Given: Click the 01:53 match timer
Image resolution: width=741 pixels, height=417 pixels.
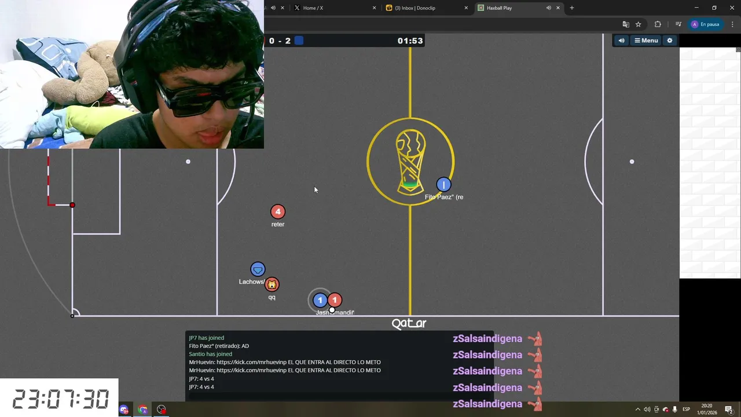Looking at the screenshot, I should tap(410, 41).
